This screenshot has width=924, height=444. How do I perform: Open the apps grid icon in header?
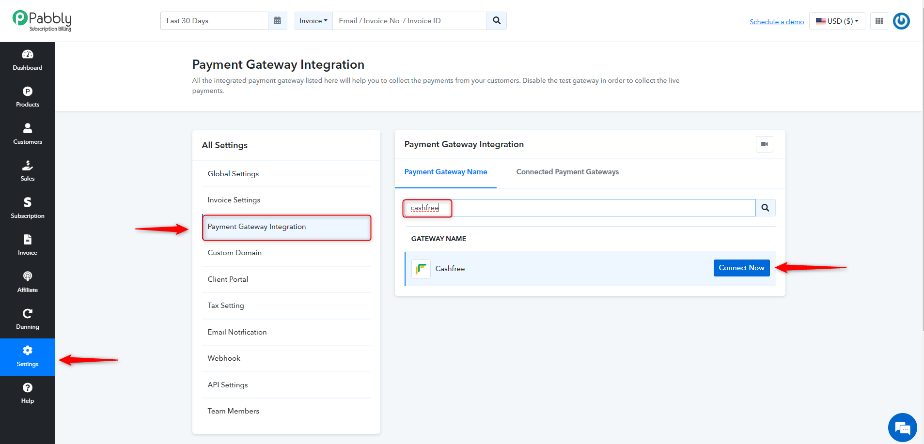(879, 21)
